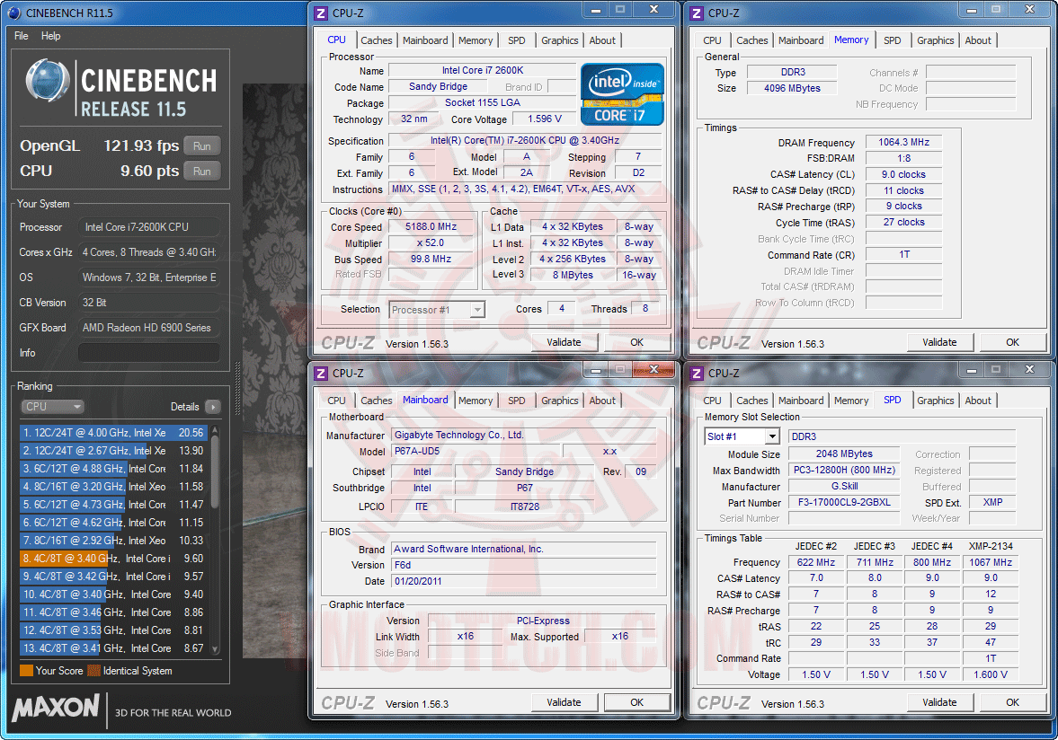Click OK in the CPU tab window
The width and height of the screenshot is (1058, 740).
pos(637,342)
